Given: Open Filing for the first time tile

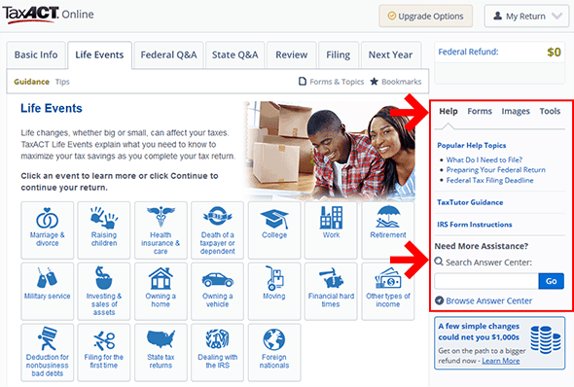Looking at the screenshot, I should 104,352.
